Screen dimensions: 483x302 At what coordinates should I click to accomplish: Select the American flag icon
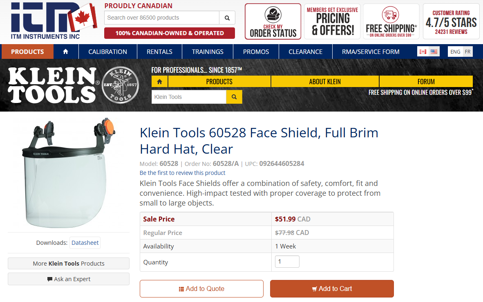[x=433, y=51]
